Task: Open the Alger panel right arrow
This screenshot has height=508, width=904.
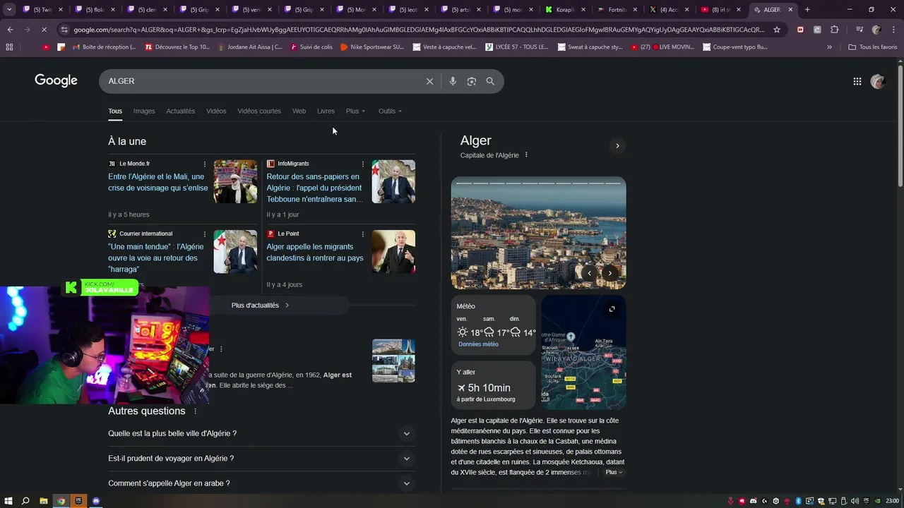Action: click(x=617, y=146)
